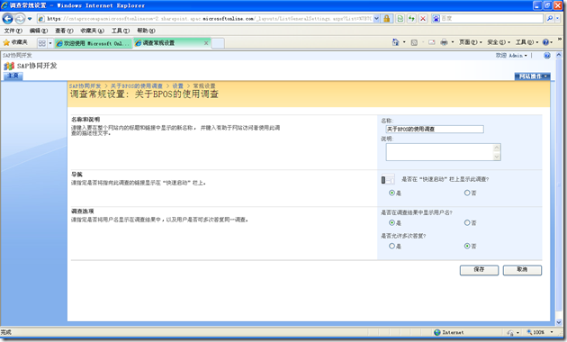Open the 编辑 menu
567x342 pixels.
[x=39, y=31]
